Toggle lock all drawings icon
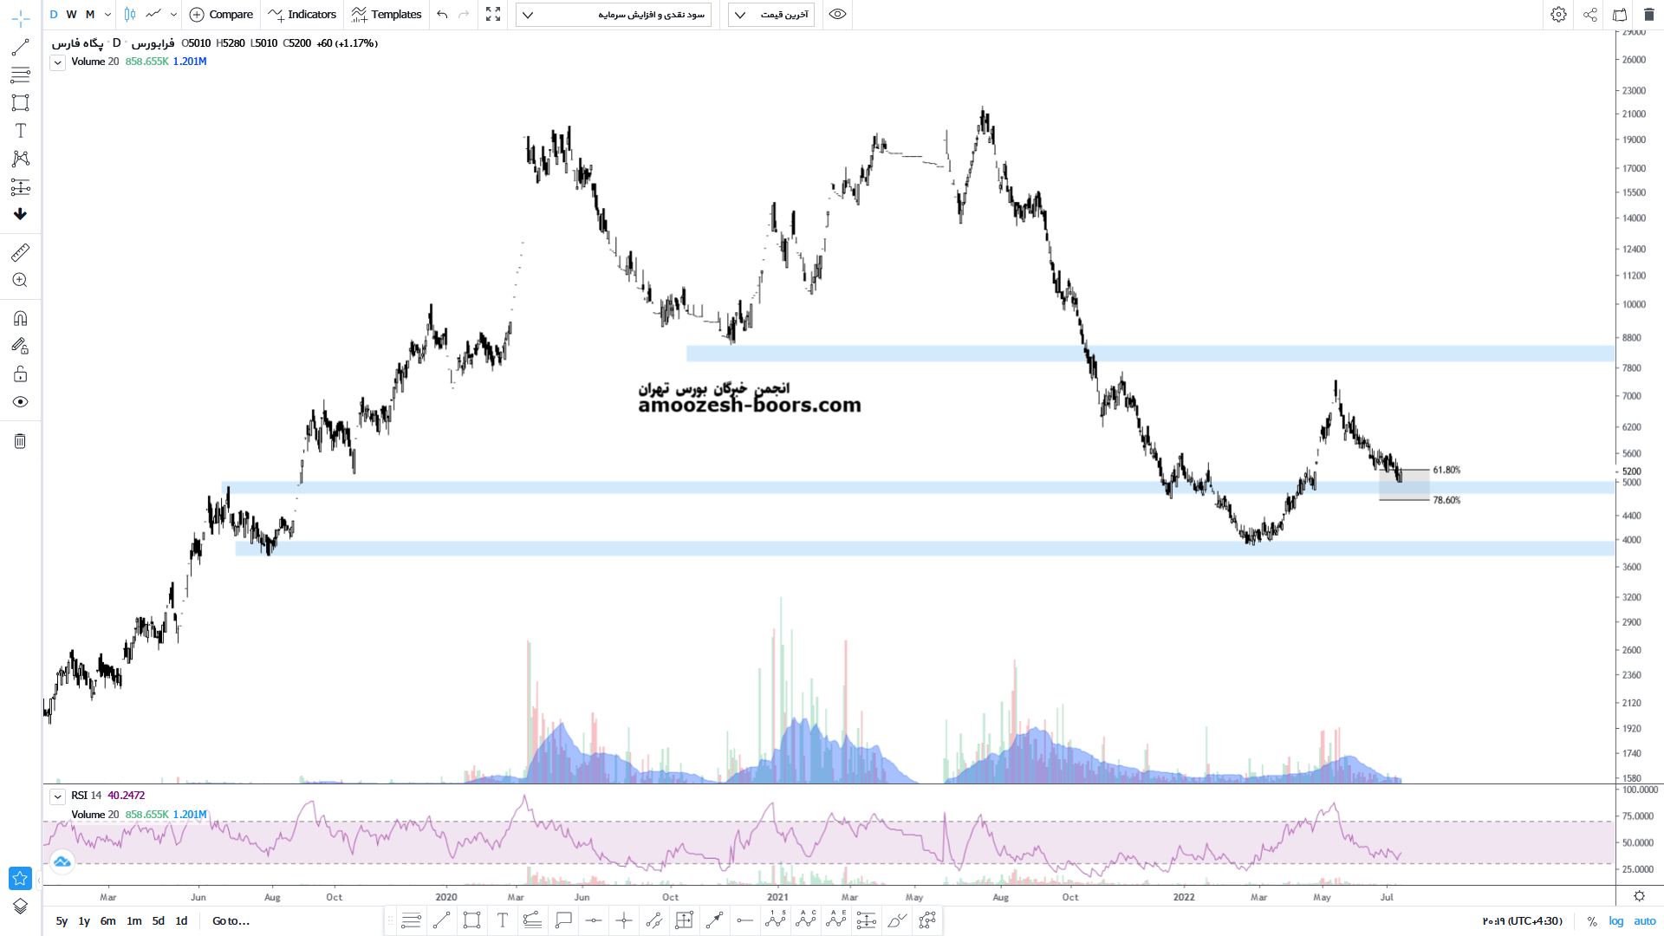This screenshot has width=1664, height=936. (x=20, y=374)
